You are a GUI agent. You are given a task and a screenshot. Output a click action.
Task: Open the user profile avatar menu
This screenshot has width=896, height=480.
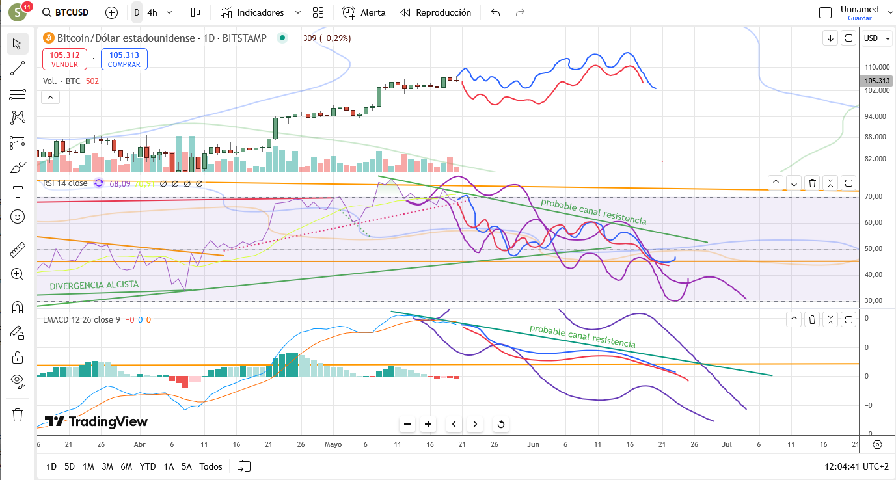[18, 12]
